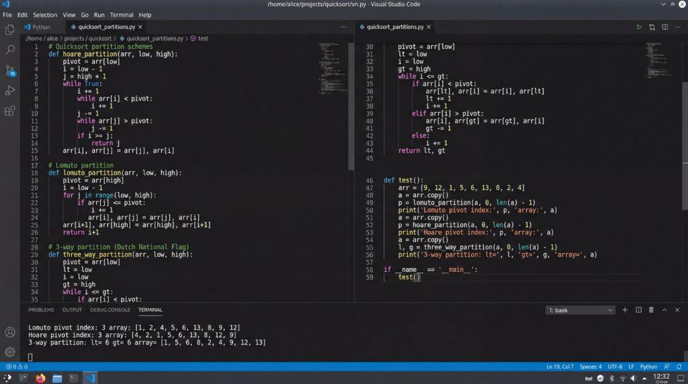This screenshot has height=384, width=688.
Task: Open the quicksort_partitions.py breadcrumb dropdown
Action: [151, 38]
